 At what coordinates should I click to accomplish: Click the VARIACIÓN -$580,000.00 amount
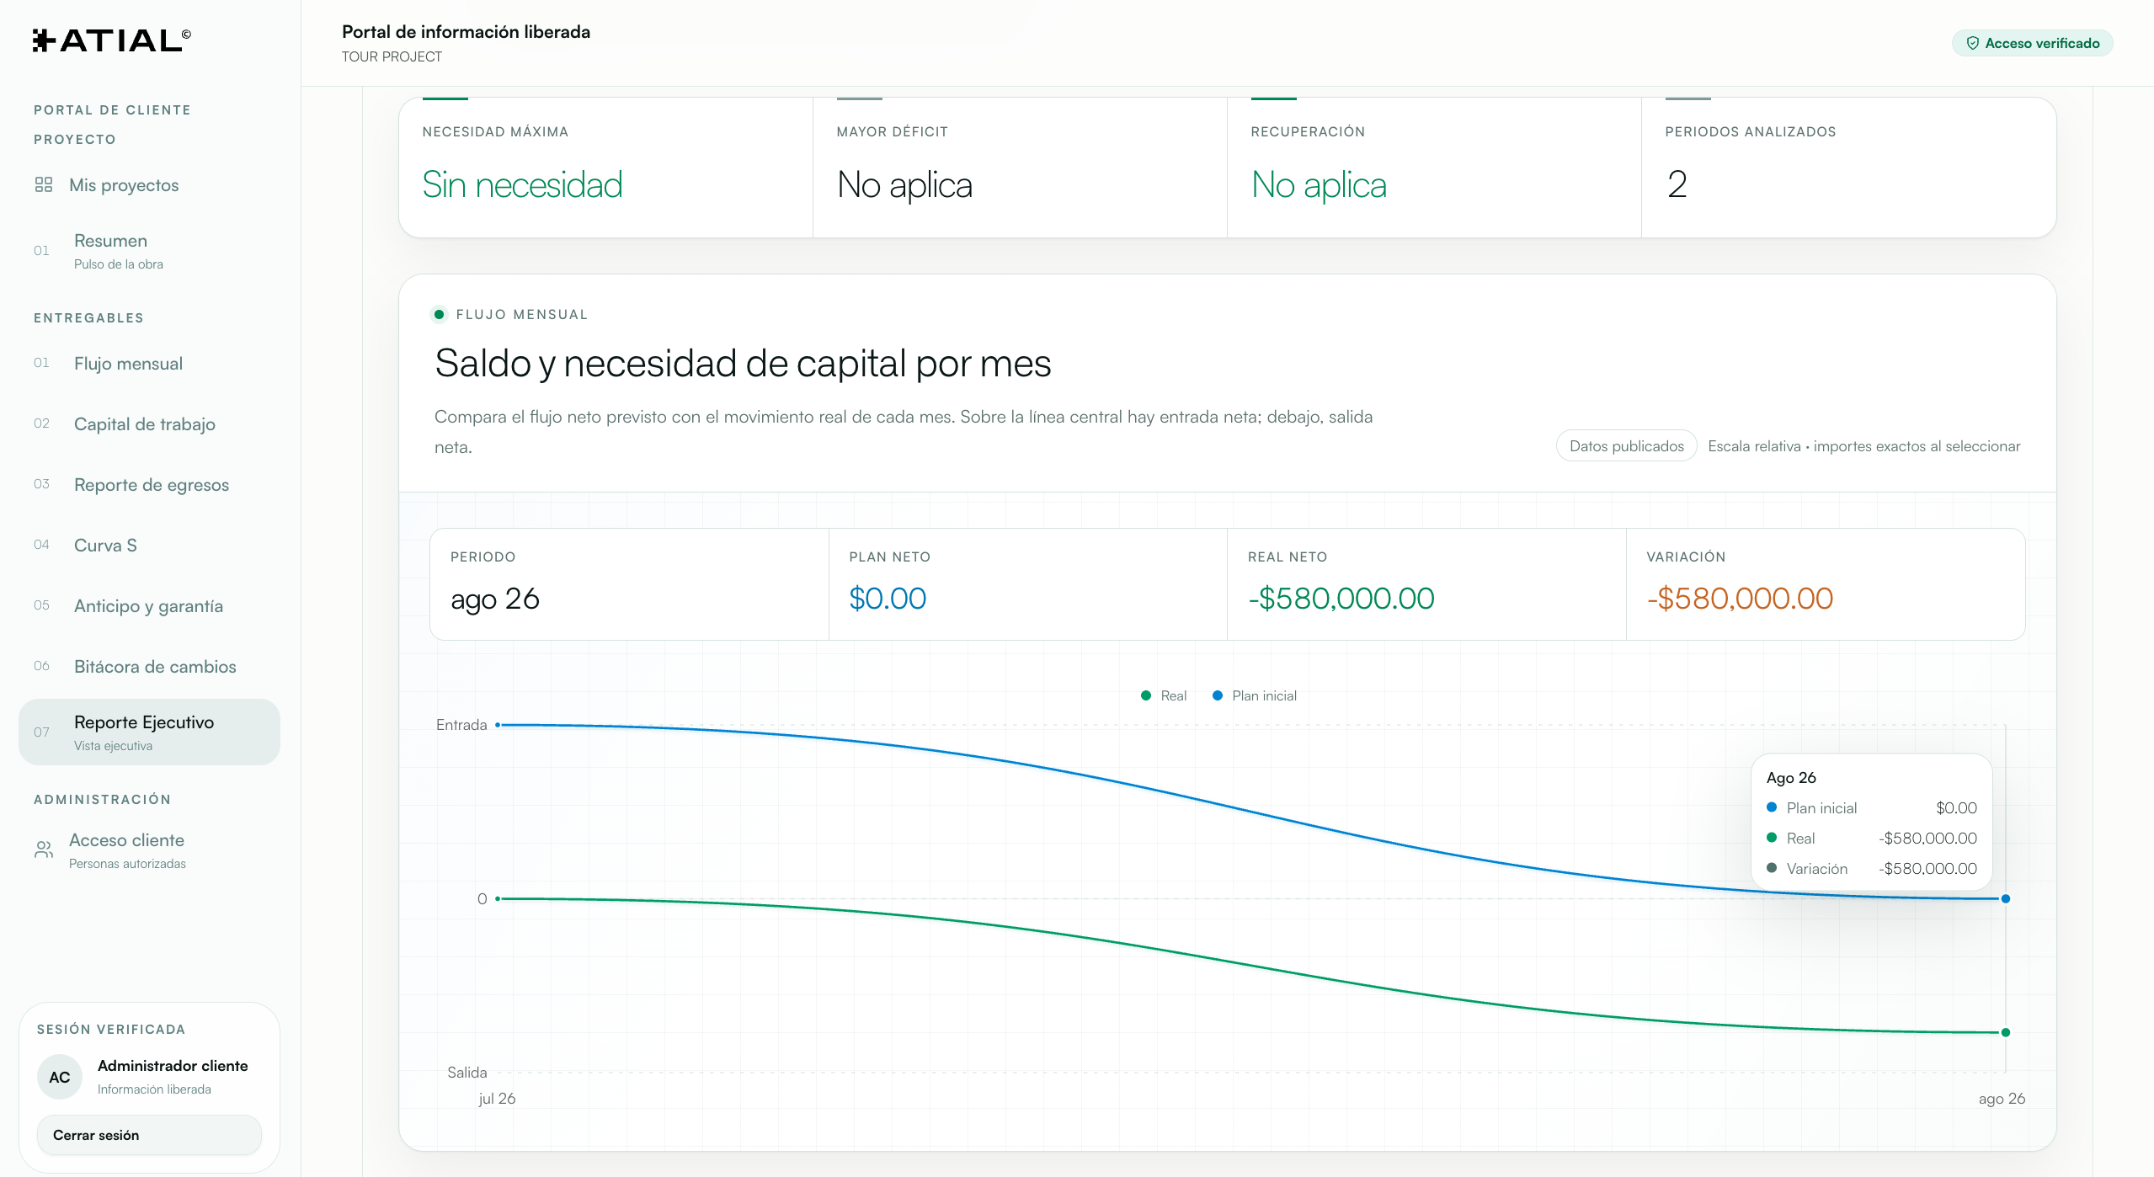coord(1740,599)
